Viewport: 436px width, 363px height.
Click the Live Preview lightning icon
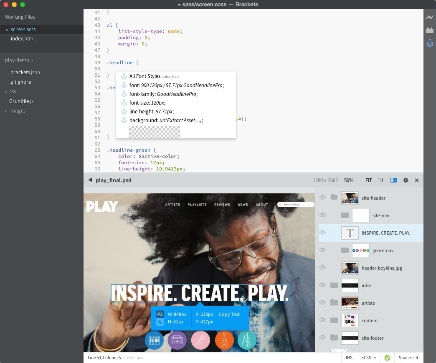pyautogui.click(x=430, y=18)
